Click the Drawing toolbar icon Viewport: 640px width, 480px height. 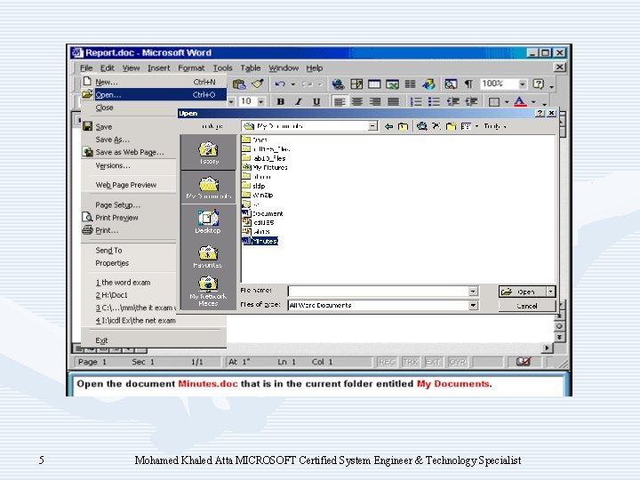pos(428,84)
